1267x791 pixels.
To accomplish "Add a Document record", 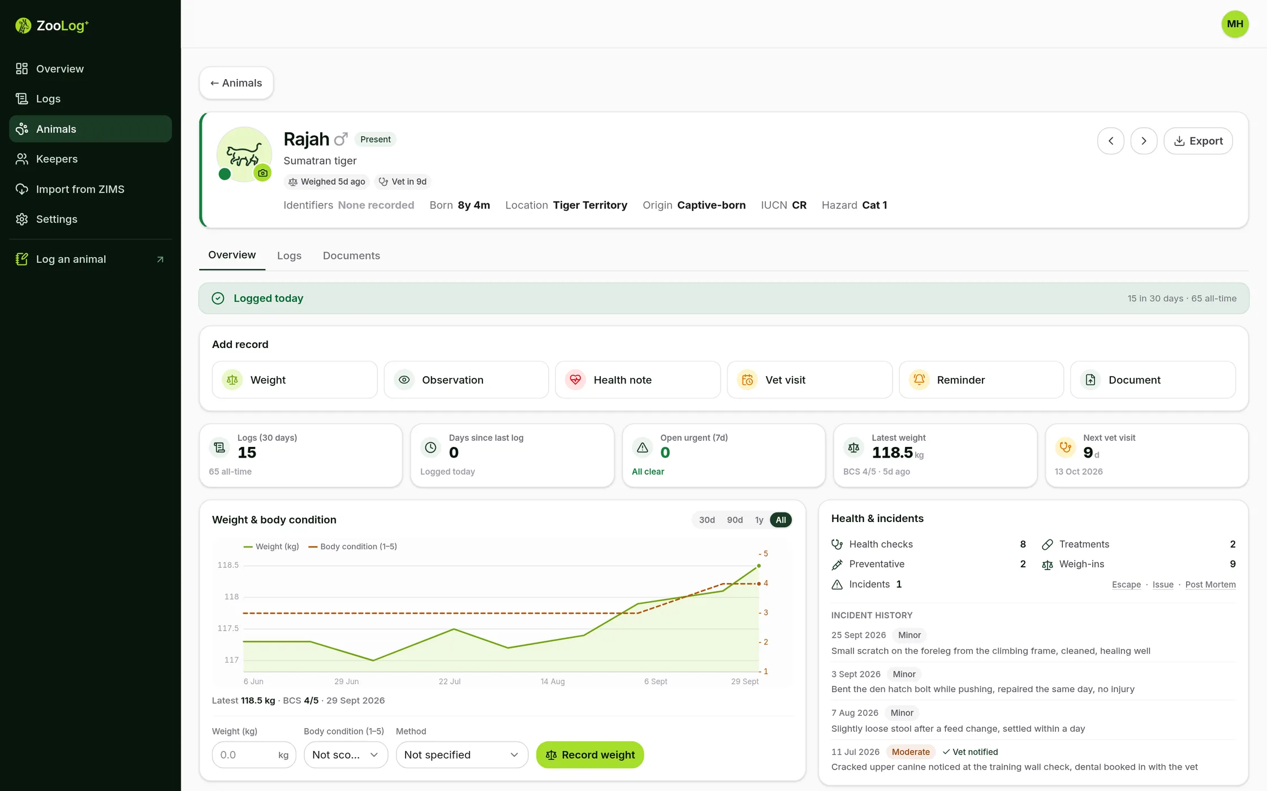I will point(1153,380).
